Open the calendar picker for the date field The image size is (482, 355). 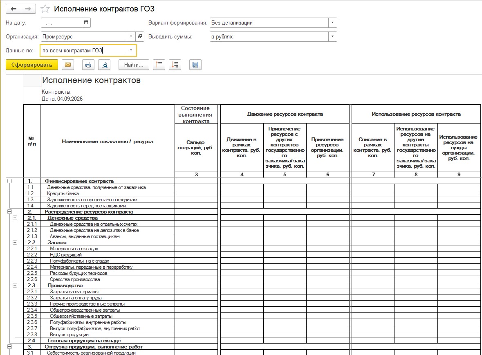click(86, 22)
